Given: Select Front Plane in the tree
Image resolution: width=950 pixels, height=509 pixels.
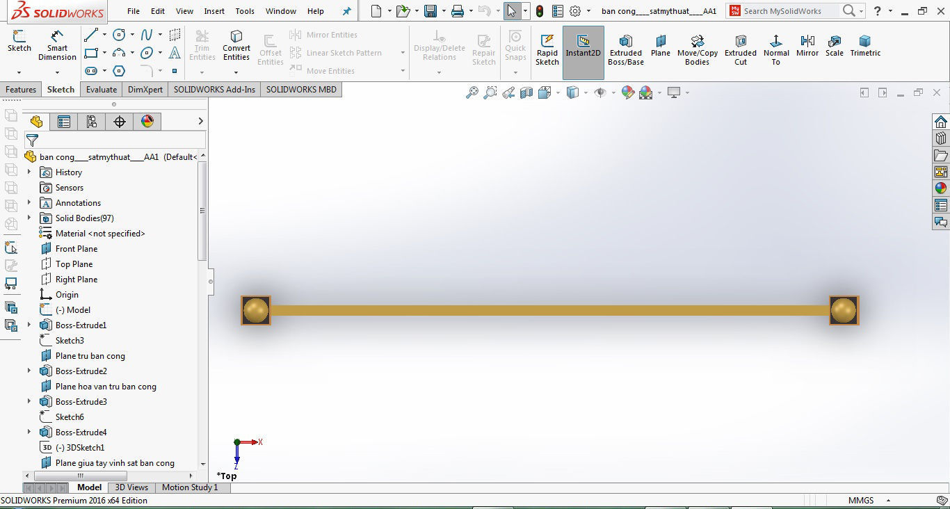Looking at the screenshot, I should [77, 249].
